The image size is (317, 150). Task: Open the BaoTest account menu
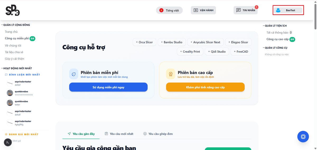coord(288,10)
